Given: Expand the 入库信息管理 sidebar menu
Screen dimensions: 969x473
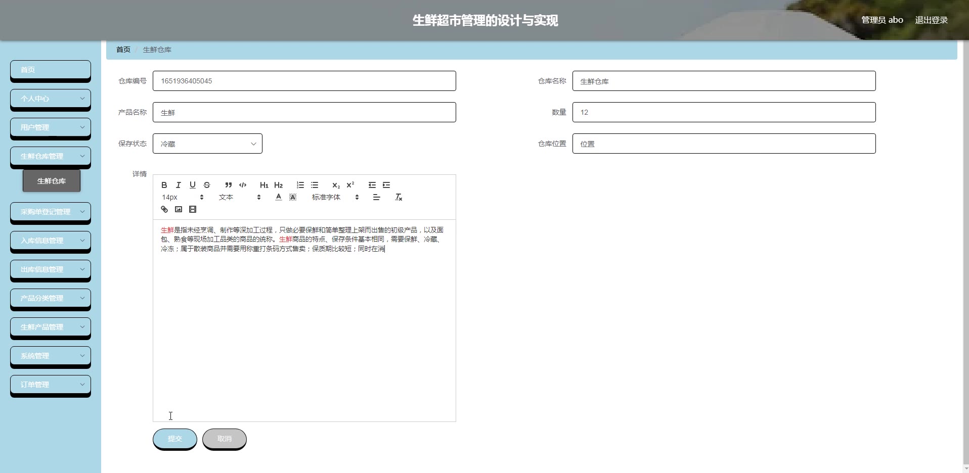Looking at the screenshot, I should [51, 241].
